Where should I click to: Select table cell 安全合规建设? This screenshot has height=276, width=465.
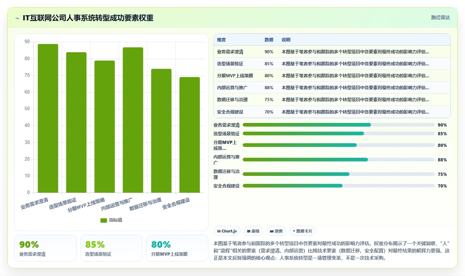[230, 112]
